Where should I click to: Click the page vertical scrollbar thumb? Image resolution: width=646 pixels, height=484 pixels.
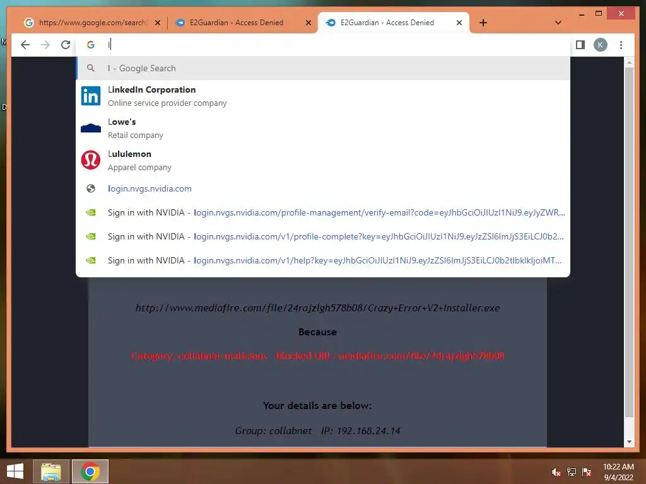pos(629,242)
